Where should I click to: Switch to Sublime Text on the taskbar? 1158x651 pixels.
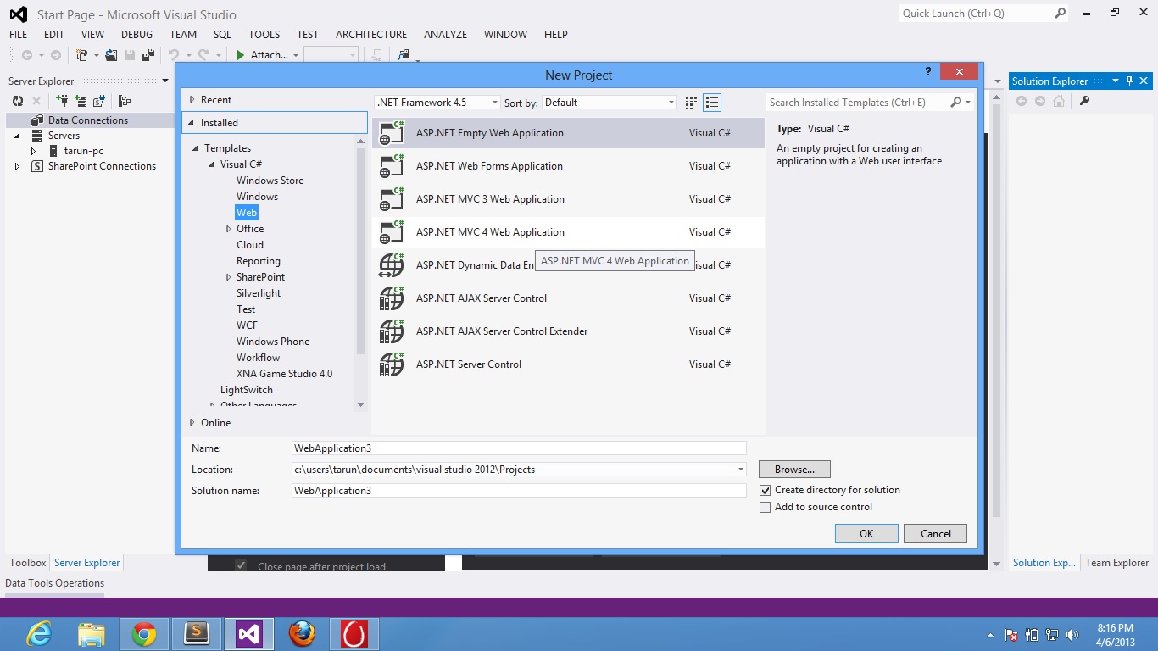click(197, 634)
